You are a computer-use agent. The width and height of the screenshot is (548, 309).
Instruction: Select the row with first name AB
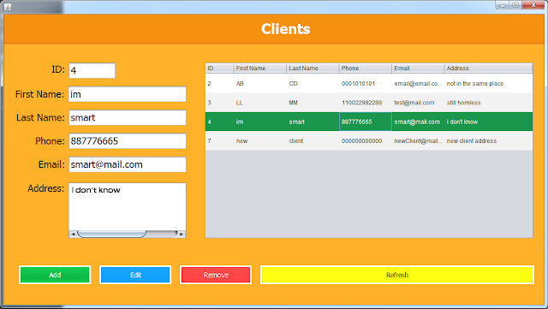[369, 84]
